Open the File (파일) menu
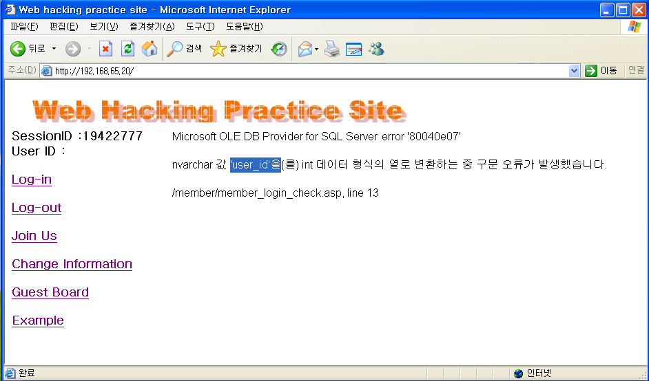This screenshot has width=649, height=381. pyautogui.click(x=24, y=26)
